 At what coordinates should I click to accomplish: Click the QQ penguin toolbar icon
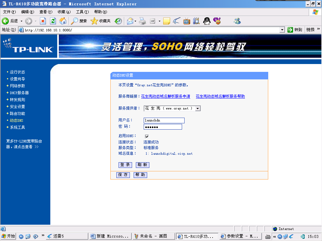(x=206, y=21)
